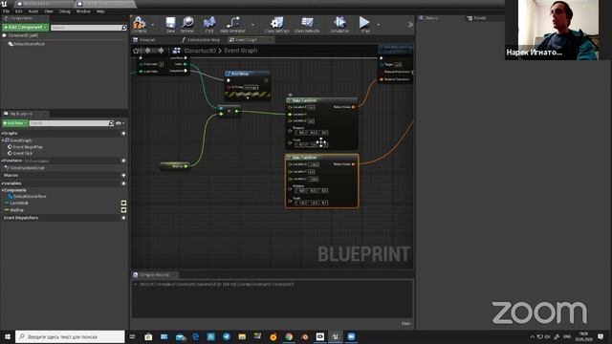Collapse the Components section in My Blueprint

click(2, 190)
